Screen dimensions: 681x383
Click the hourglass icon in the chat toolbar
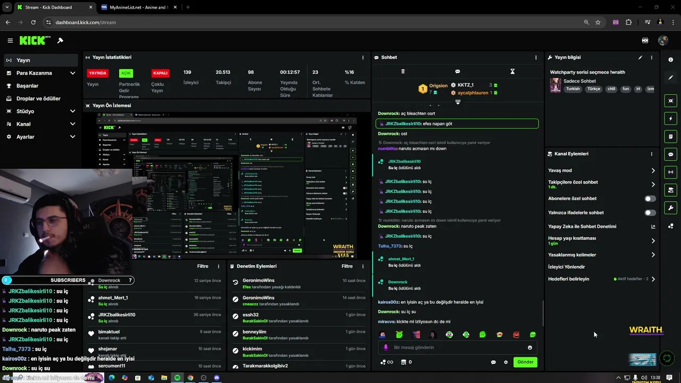tap(512, 71)
